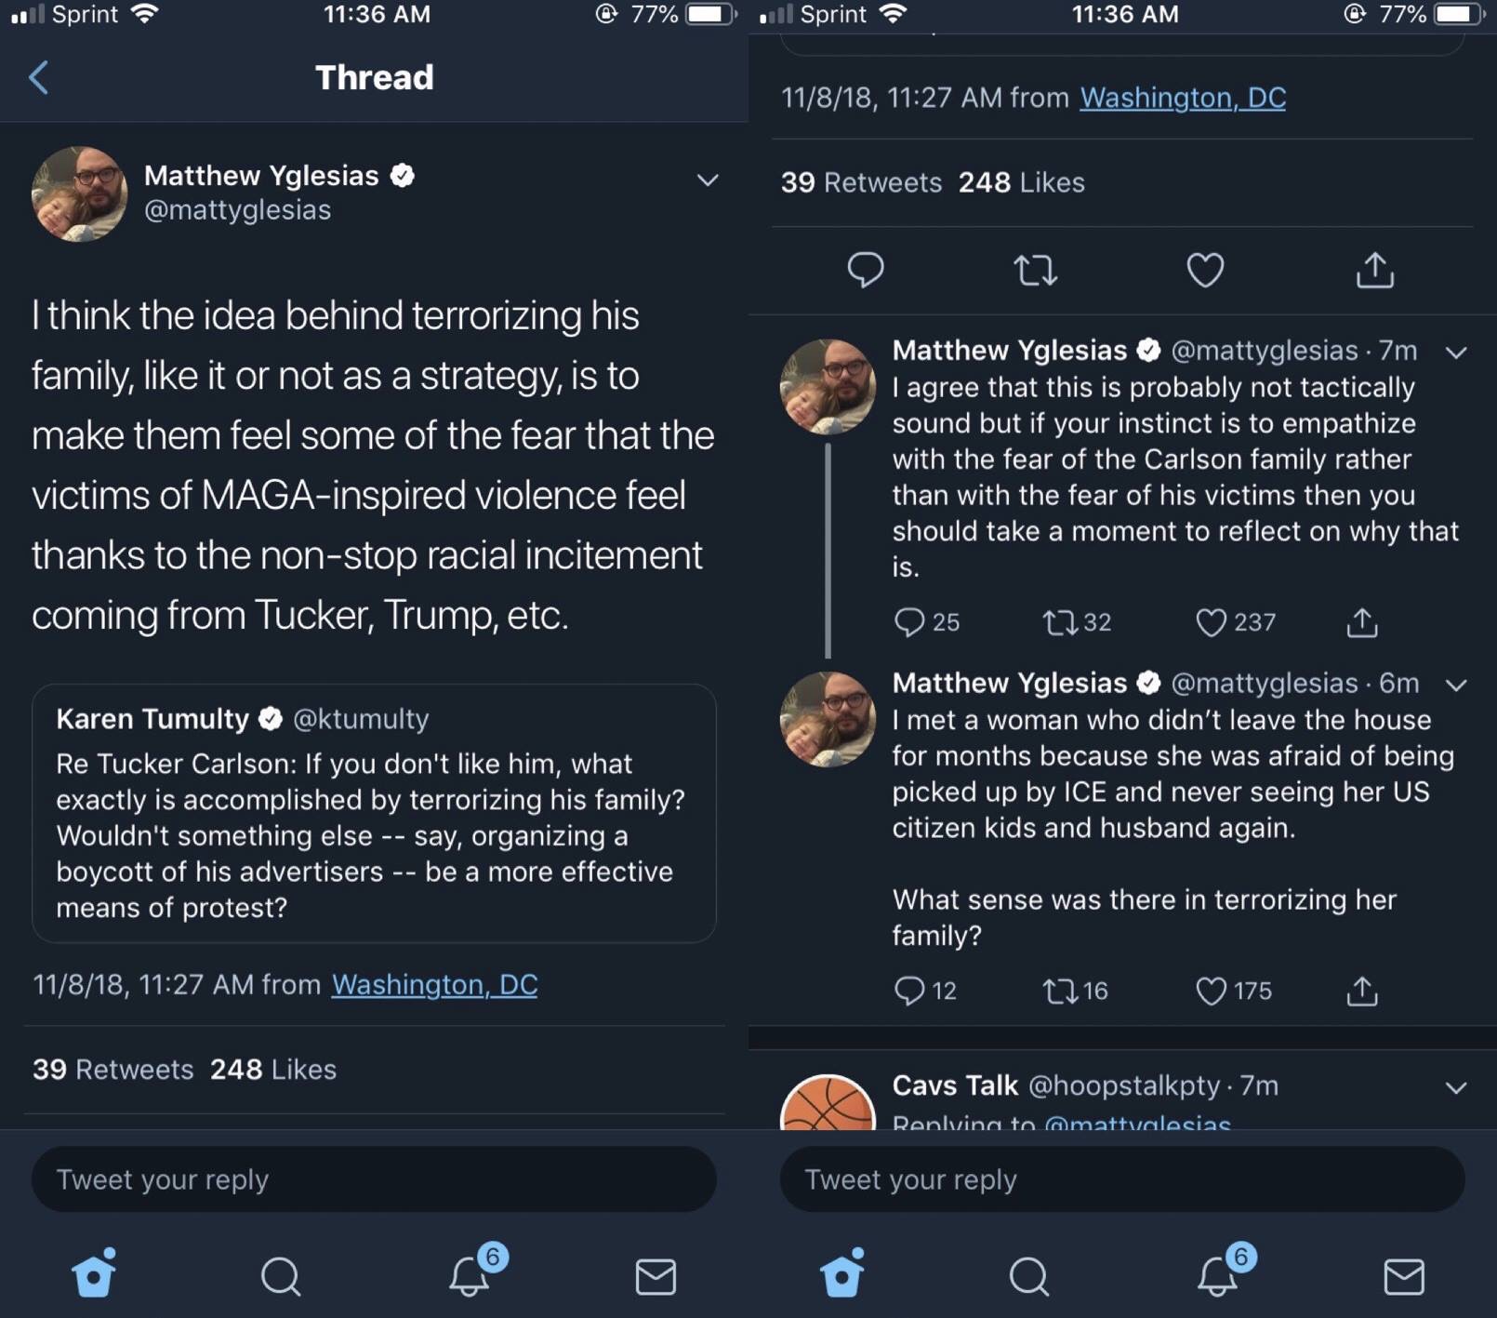Expand options chevron on main Yglesias tweet
This screenshot has width=1497, height=1318.
pos(708,180)
